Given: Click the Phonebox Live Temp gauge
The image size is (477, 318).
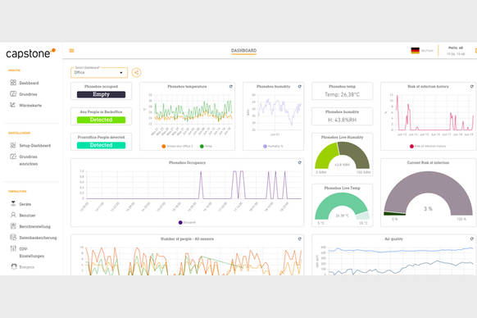Looking at the screenshot, I should [x=342, y=207].
